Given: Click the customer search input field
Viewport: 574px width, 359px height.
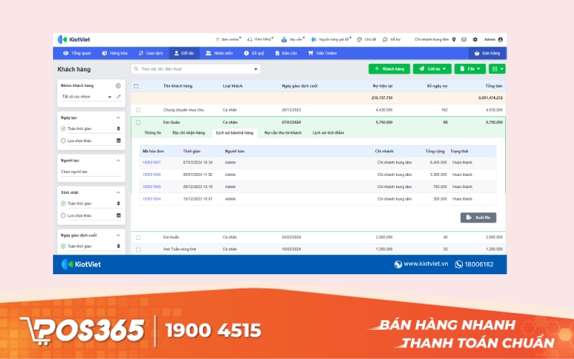Looking at the screenshot, I should (x=196, y=69).
